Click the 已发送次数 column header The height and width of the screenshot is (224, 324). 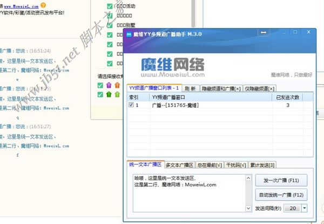pos(288,97)
